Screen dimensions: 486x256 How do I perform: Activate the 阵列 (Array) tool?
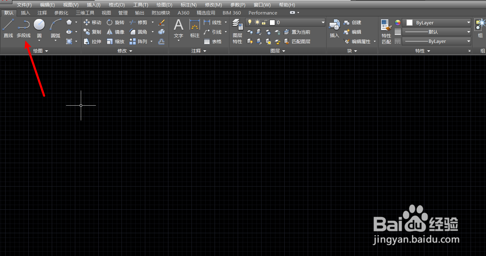(x=138, y=41)
